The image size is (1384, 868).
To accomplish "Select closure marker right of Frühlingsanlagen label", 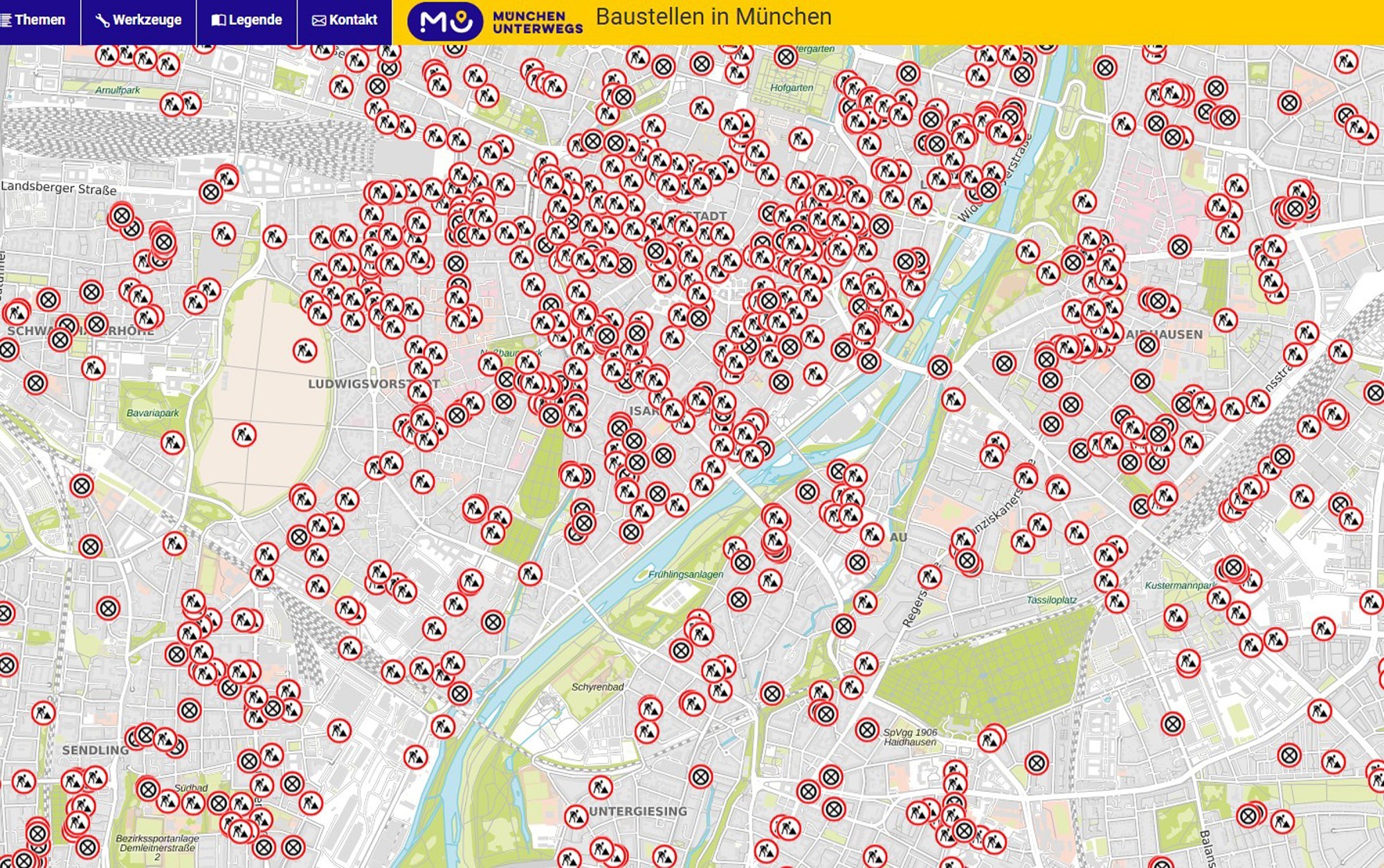I will tap(743, 561).
